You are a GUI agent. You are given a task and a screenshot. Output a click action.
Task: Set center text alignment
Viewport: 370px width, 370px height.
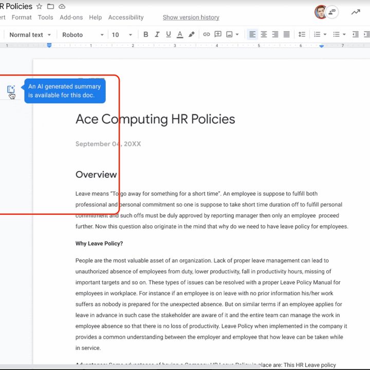point(264,35)
